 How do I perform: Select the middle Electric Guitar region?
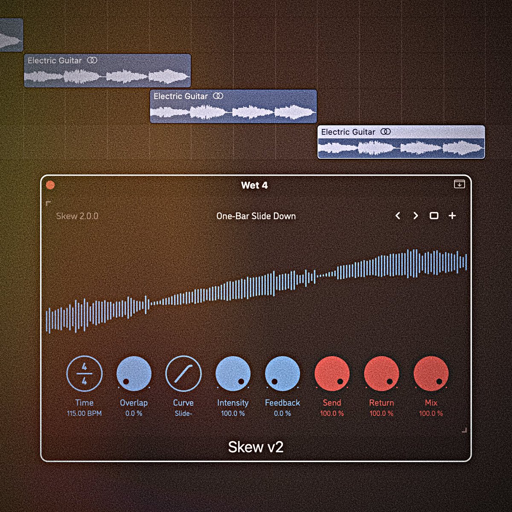tap(233, 106)
